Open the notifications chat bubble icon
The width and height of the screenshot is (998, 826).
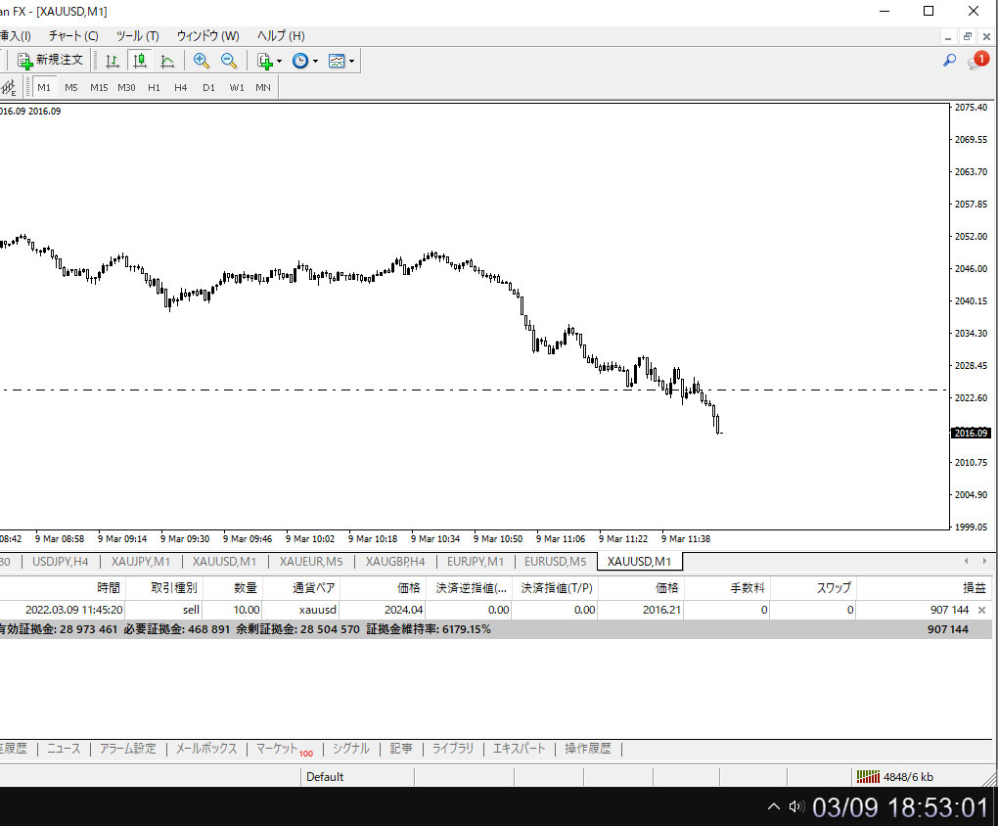coord(977,61)
